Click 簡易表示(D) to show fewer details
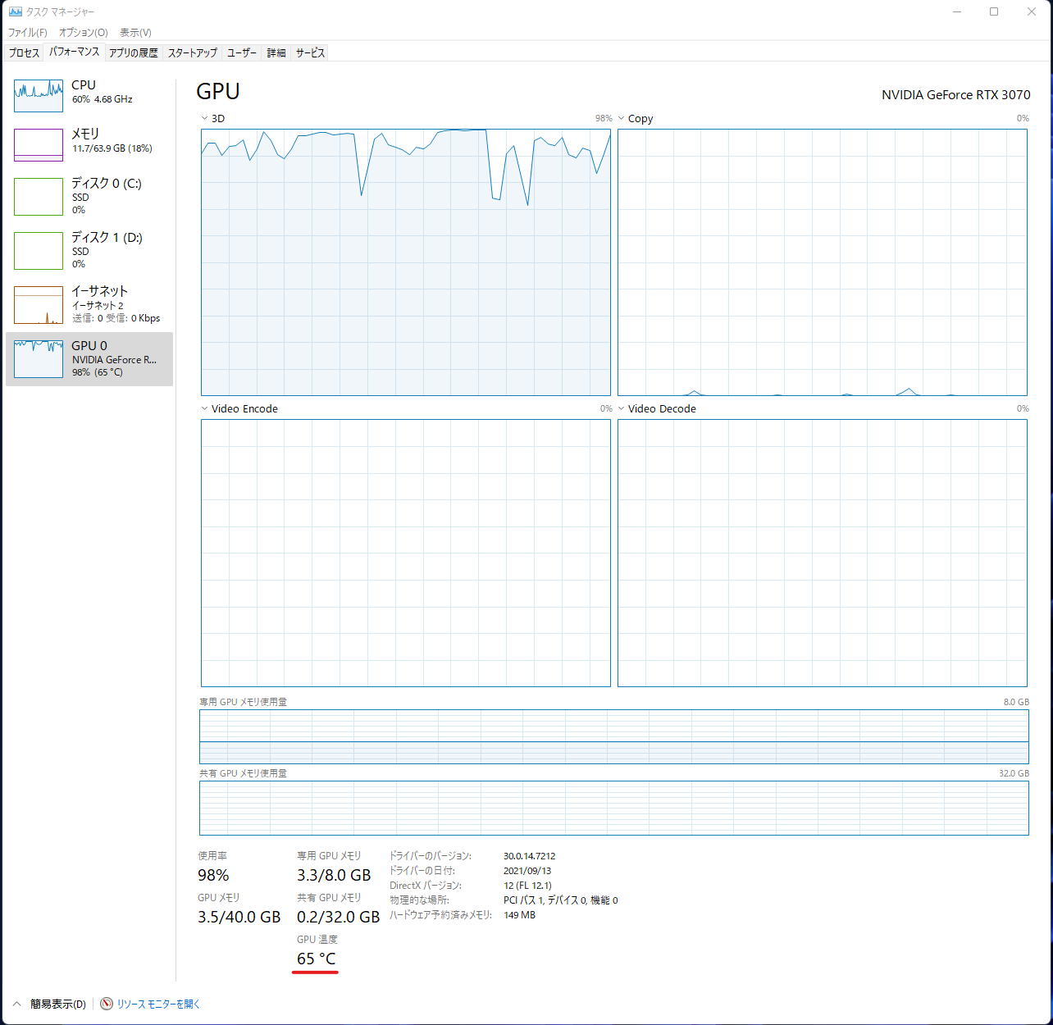This screenshot has height=1025, width=1053. click(x=58, y=1004)
